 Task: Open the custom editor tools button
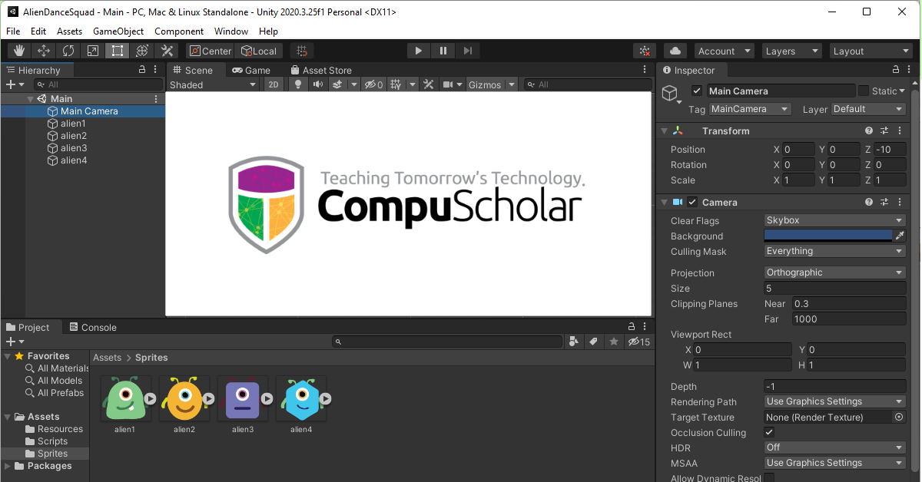click(167, 51)
